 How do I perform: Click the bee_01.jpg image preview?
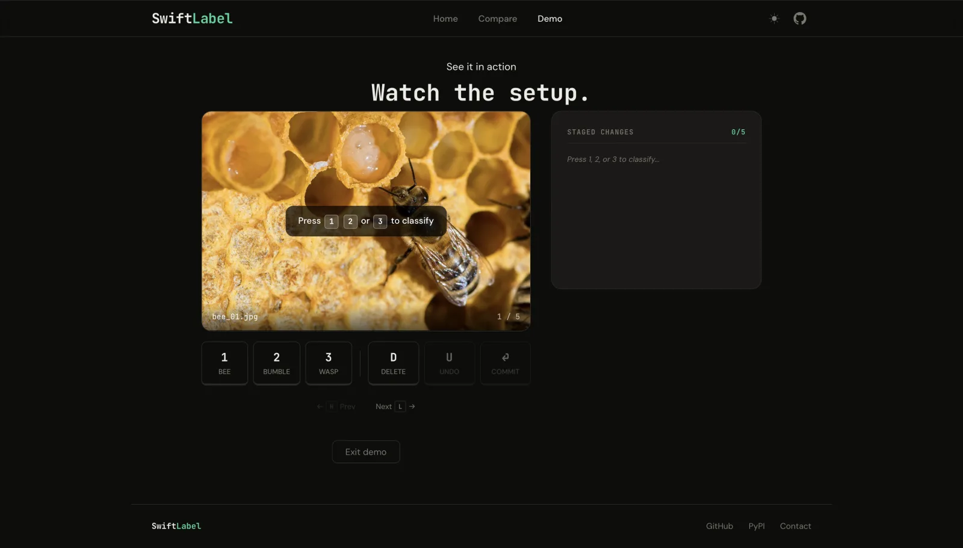point(366,221)
